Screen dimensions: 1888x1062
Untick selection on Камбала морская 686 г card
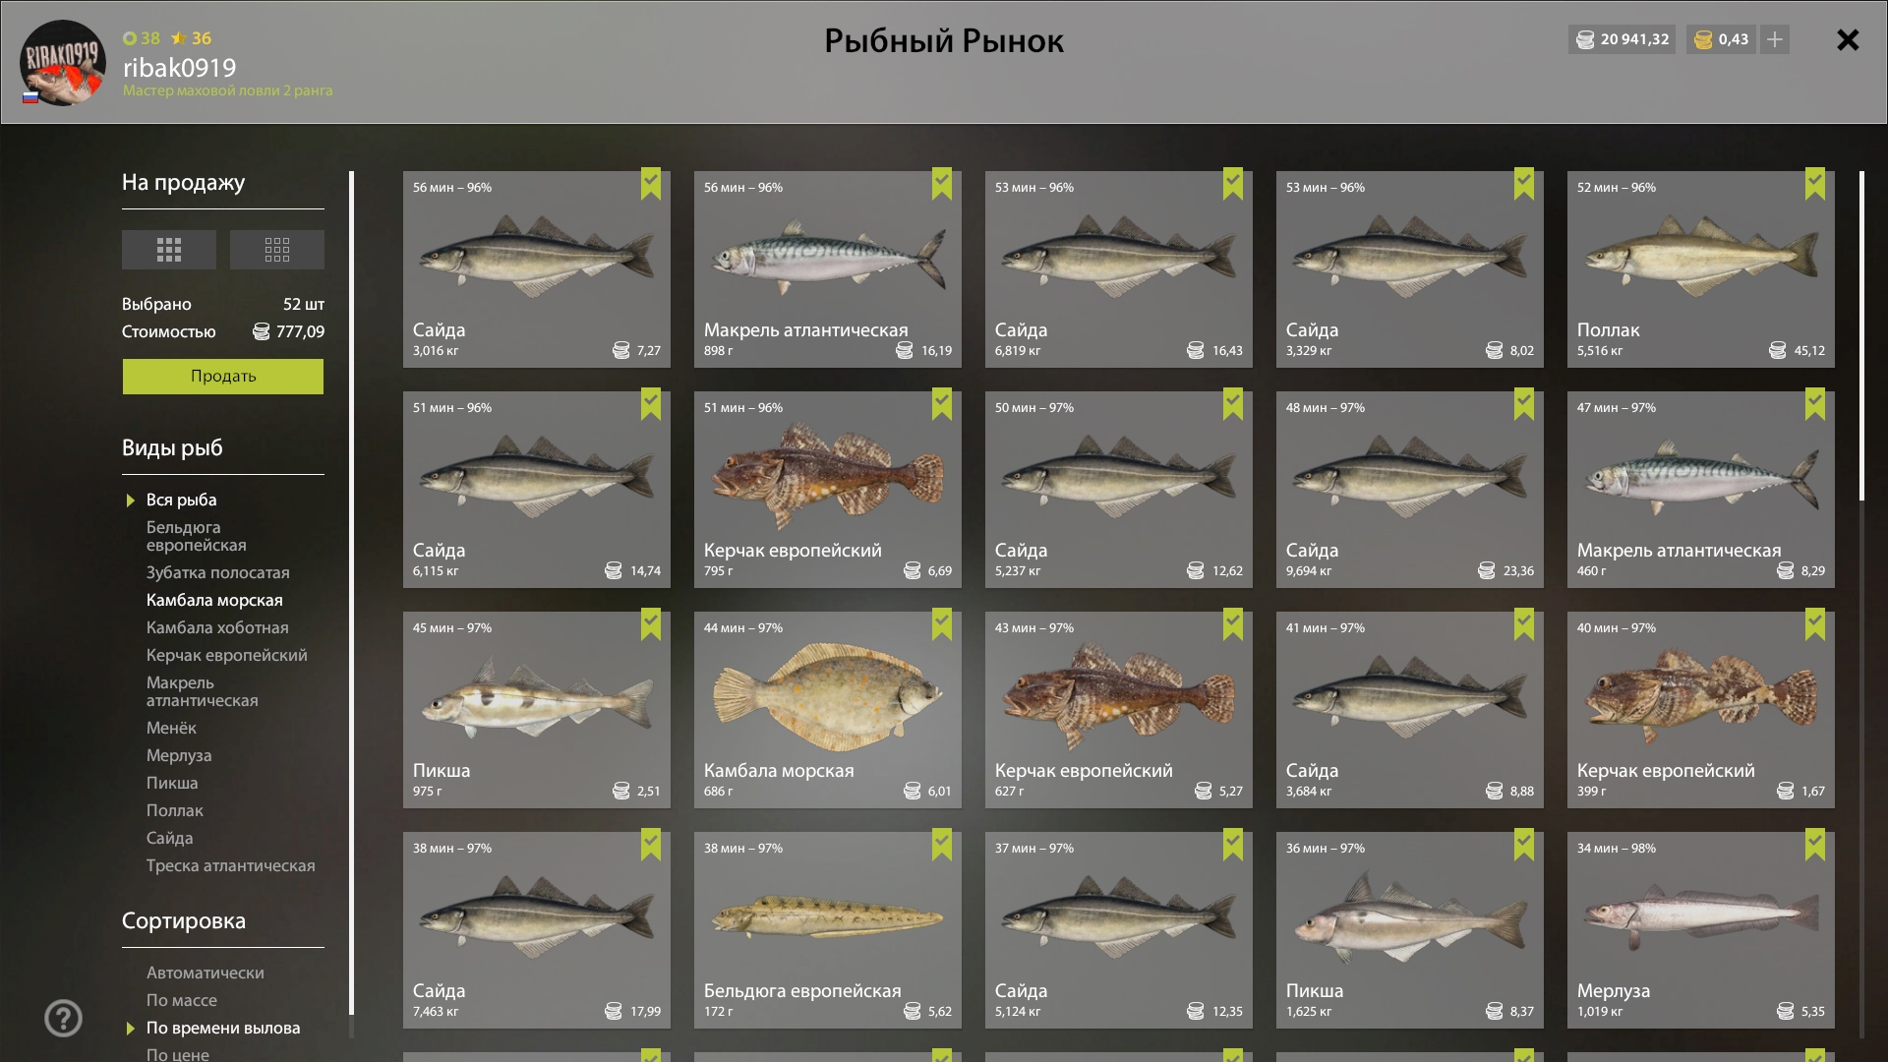(x=941, y=624)
